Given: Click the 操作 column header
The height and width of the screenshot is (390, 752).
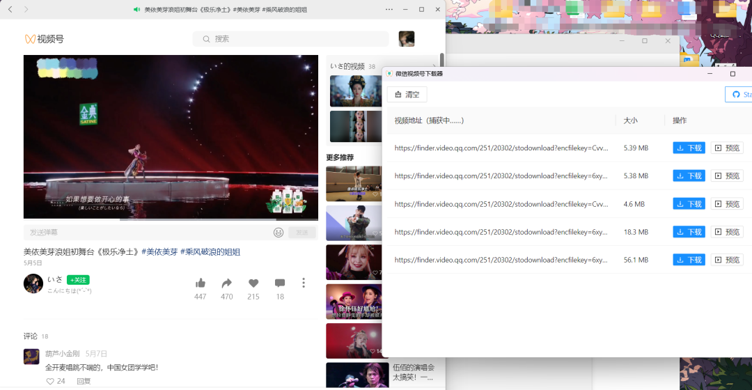Looking at the screenshot, I should (x=680, y=120).
